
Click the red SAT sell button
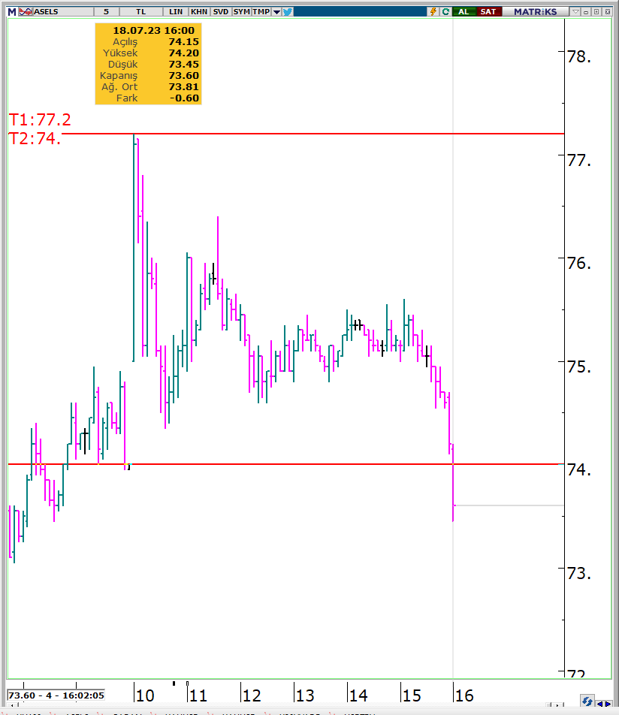point(488,12)
